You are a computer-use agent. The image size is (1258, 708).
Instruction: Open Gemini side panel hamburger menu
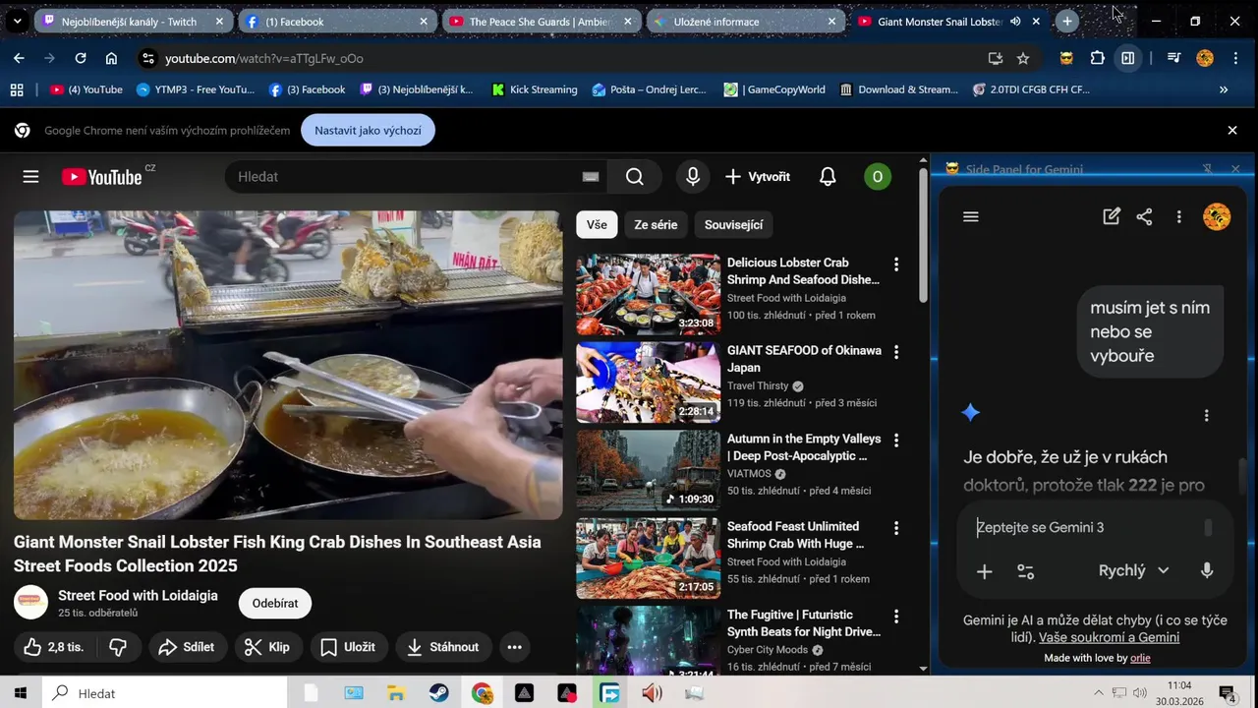click(971, 217)
